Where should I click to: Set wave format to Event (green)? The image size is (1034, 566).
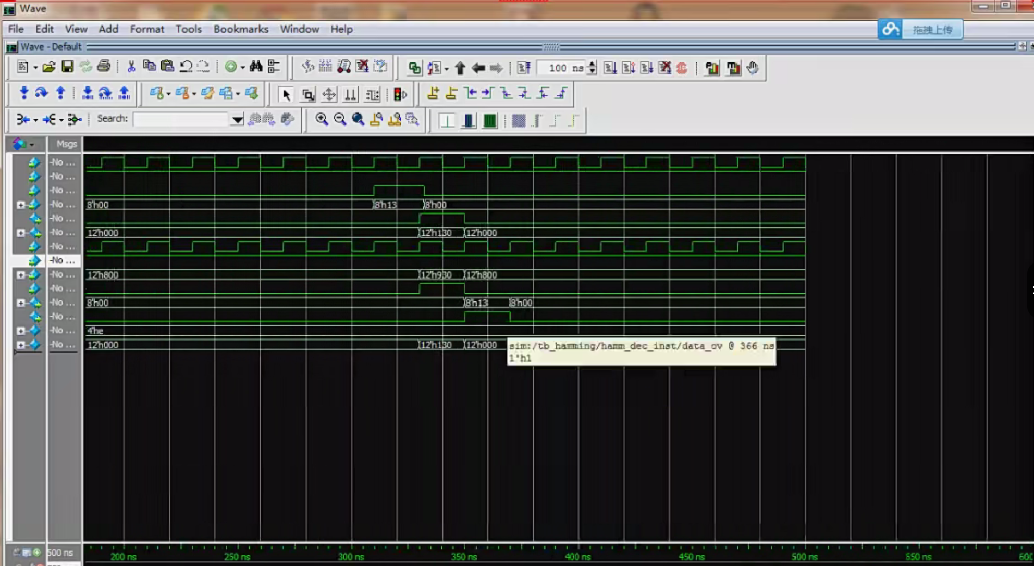tap(490, 121)
